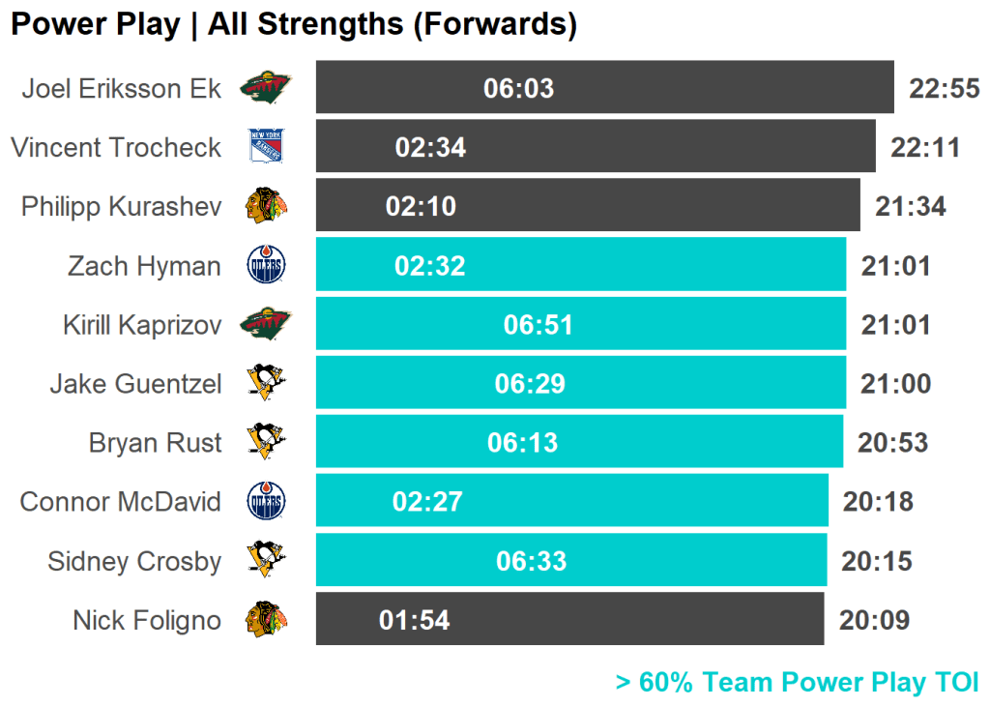The height and width of the screenshot is (707, 990).
Task: Click the Sidney Crosby name label
Action: click(134, 561)
